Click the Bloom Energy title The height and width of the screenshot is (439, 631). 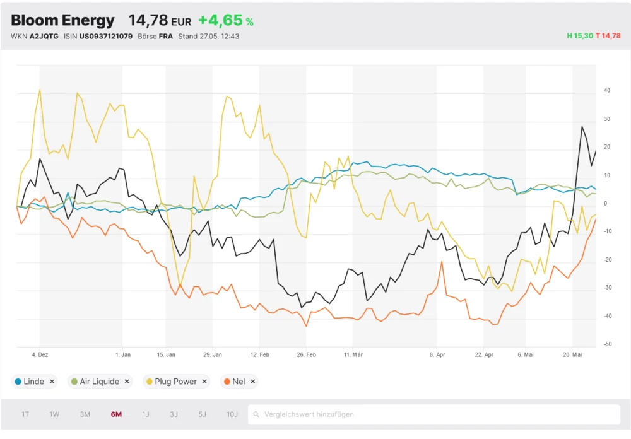(x=62, y=20)
